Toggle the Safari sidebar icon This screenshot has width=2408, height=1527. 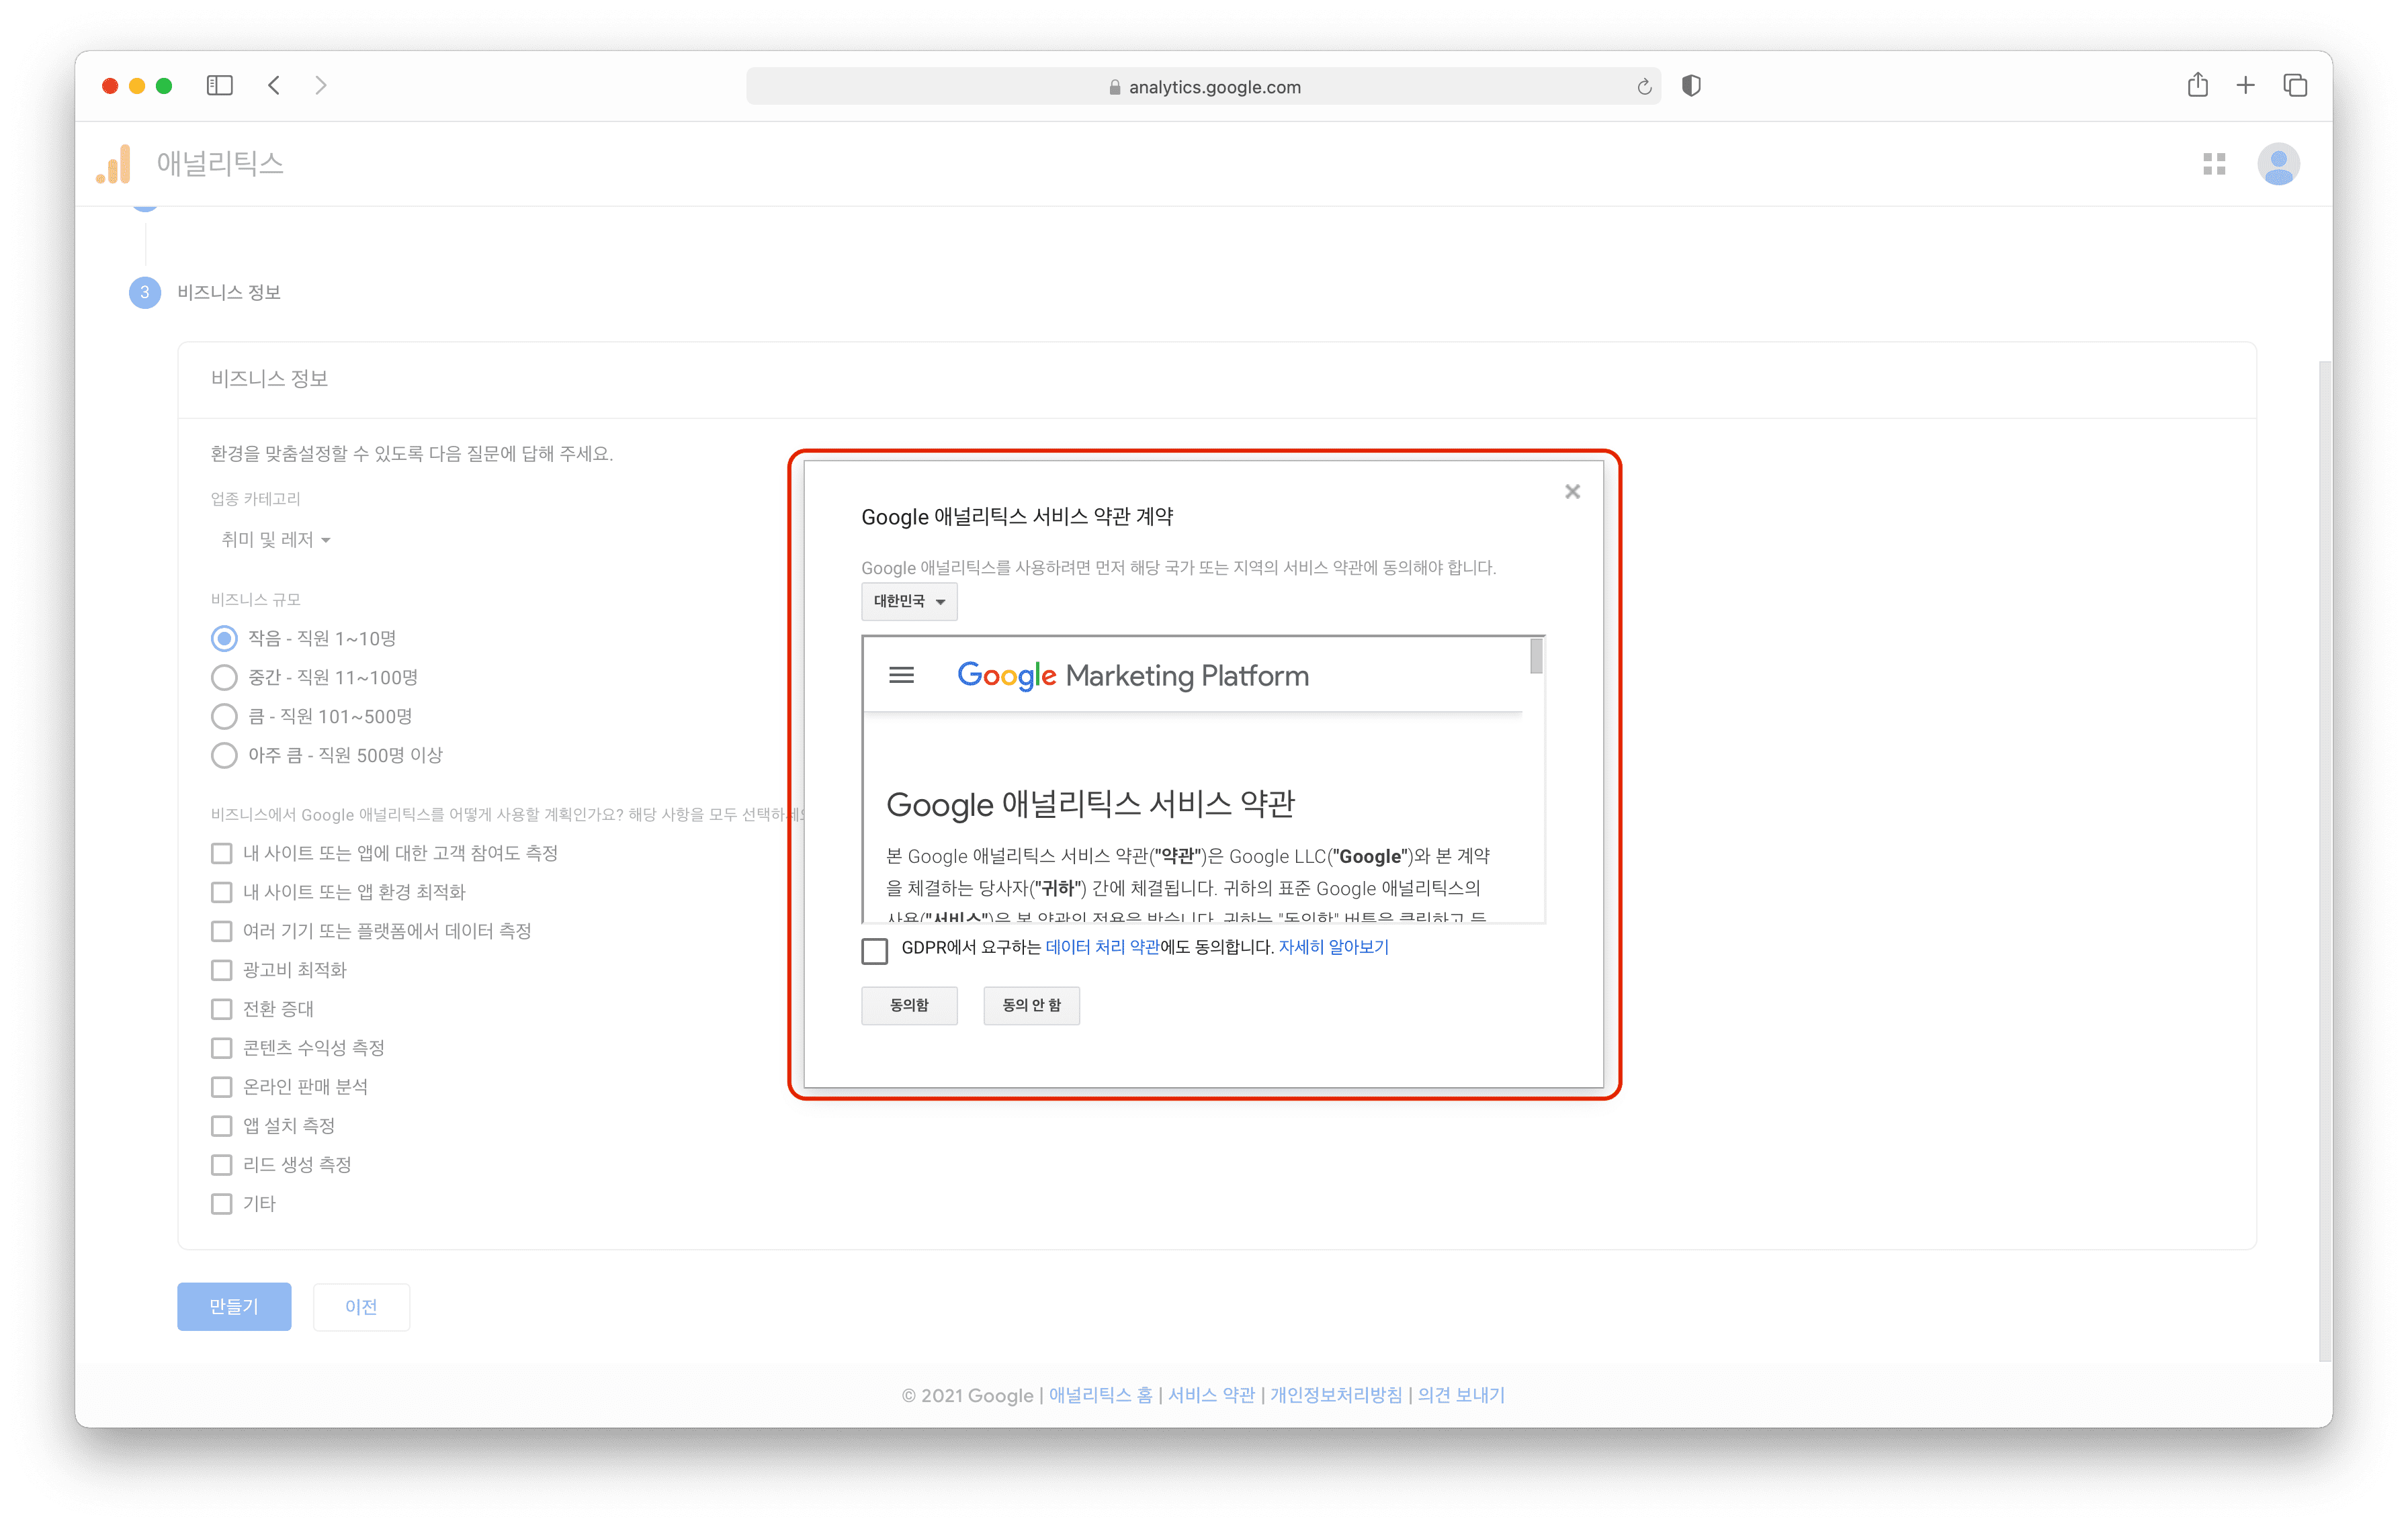click(x=220, y=86)
